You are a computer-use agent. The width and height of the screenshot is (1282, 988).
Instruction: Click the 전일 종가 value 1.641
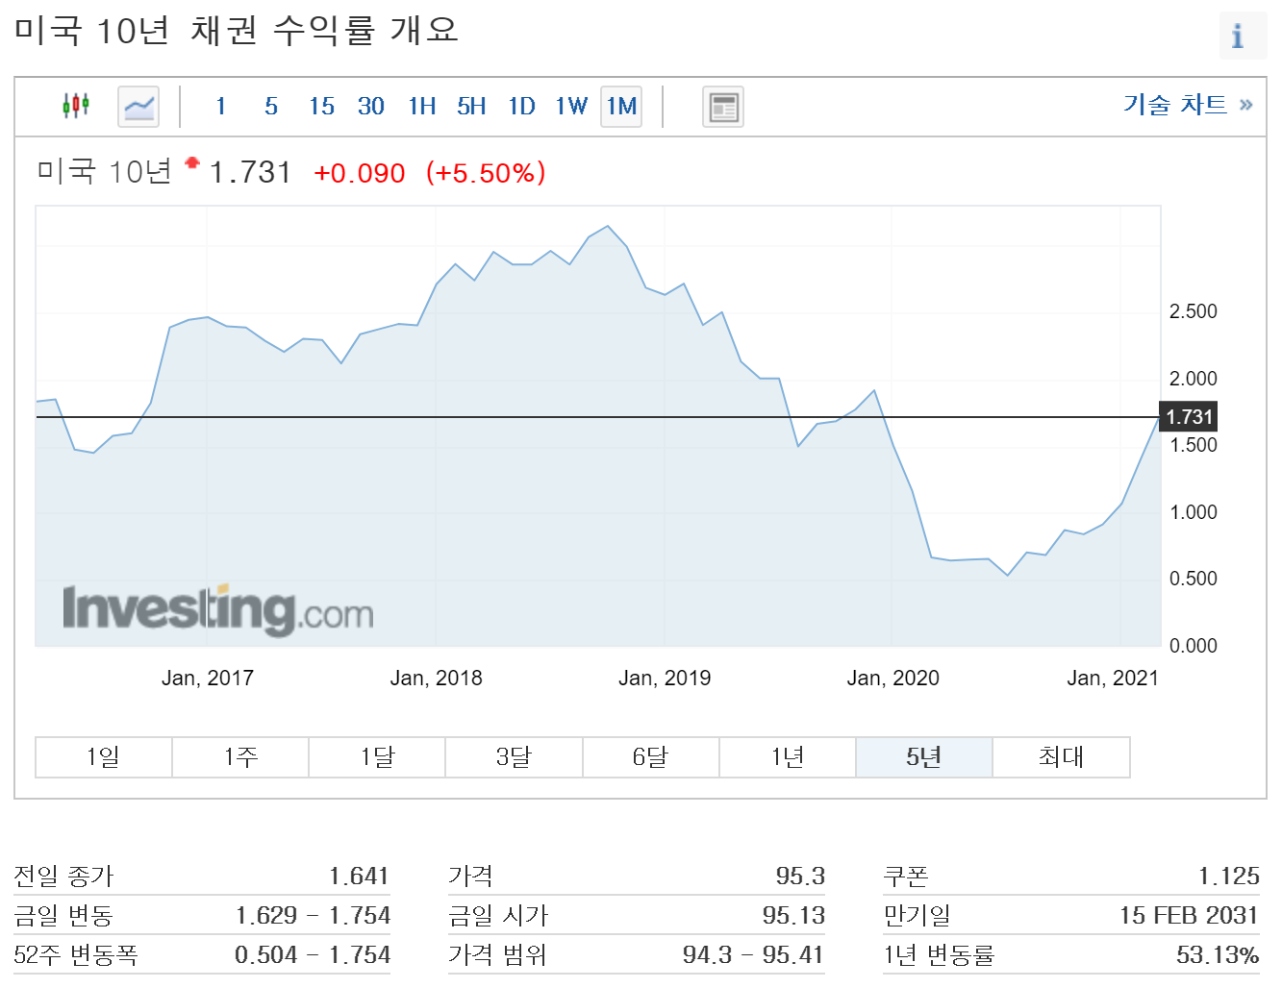click(x=359, y=876)
